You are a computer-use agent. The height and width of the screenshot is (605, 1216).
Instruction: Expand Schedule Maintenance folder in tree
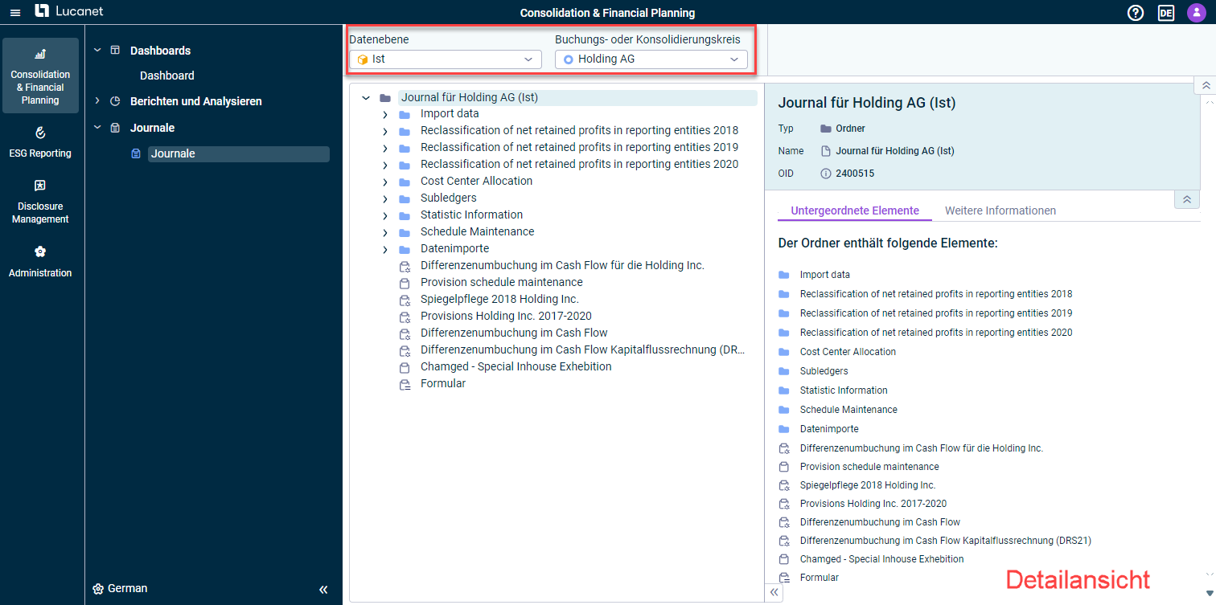click(384, 232)
